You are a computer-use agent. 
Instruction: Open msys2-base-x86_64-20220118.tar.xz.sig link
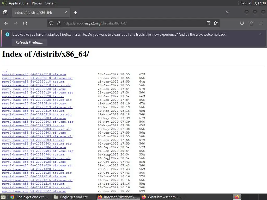[37, 85]
